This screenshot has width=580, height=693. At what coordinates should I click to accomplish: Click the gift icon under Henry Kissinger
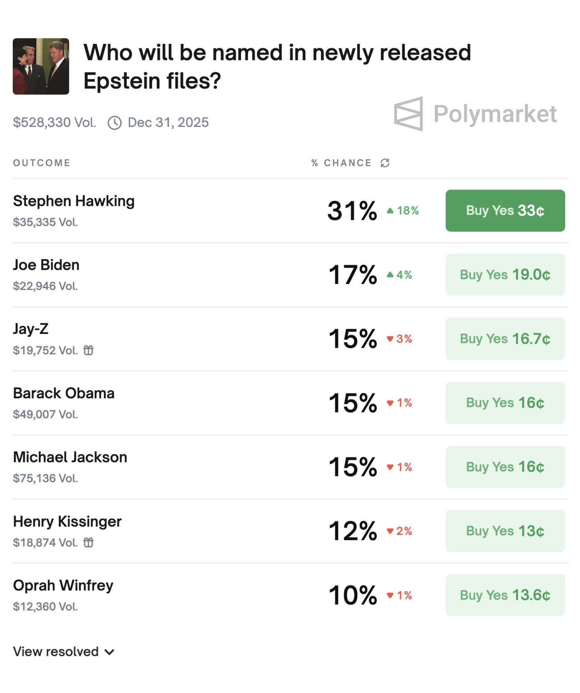coord(88,543)
